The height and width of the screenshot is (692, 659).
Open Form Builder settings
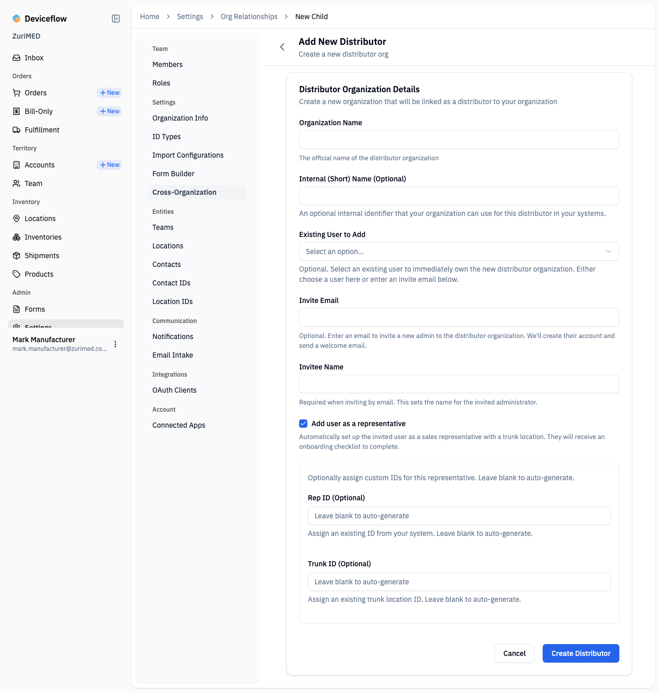click(x=198, y=174)
